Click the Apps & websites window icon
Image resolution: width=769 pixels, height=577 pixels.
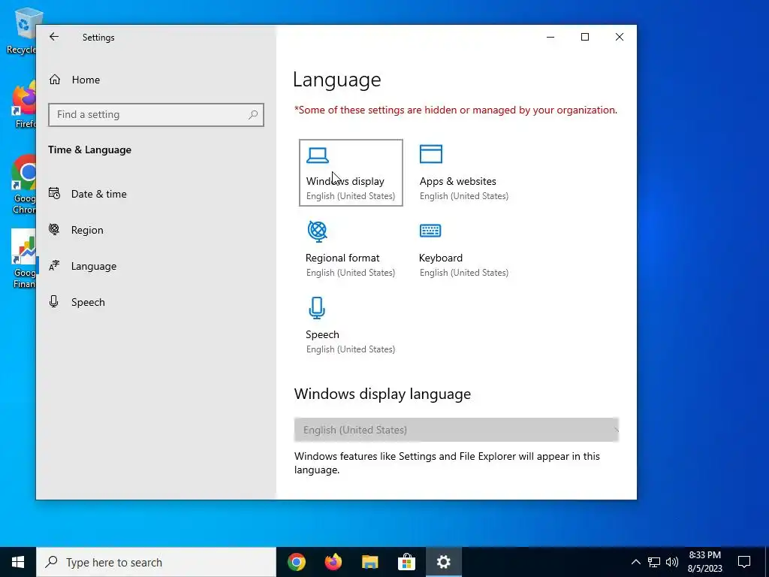430,154
